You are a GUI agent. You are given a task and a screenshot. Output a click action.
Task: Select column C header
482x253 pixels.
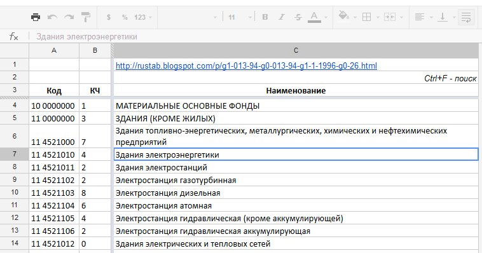coord(296,50)
